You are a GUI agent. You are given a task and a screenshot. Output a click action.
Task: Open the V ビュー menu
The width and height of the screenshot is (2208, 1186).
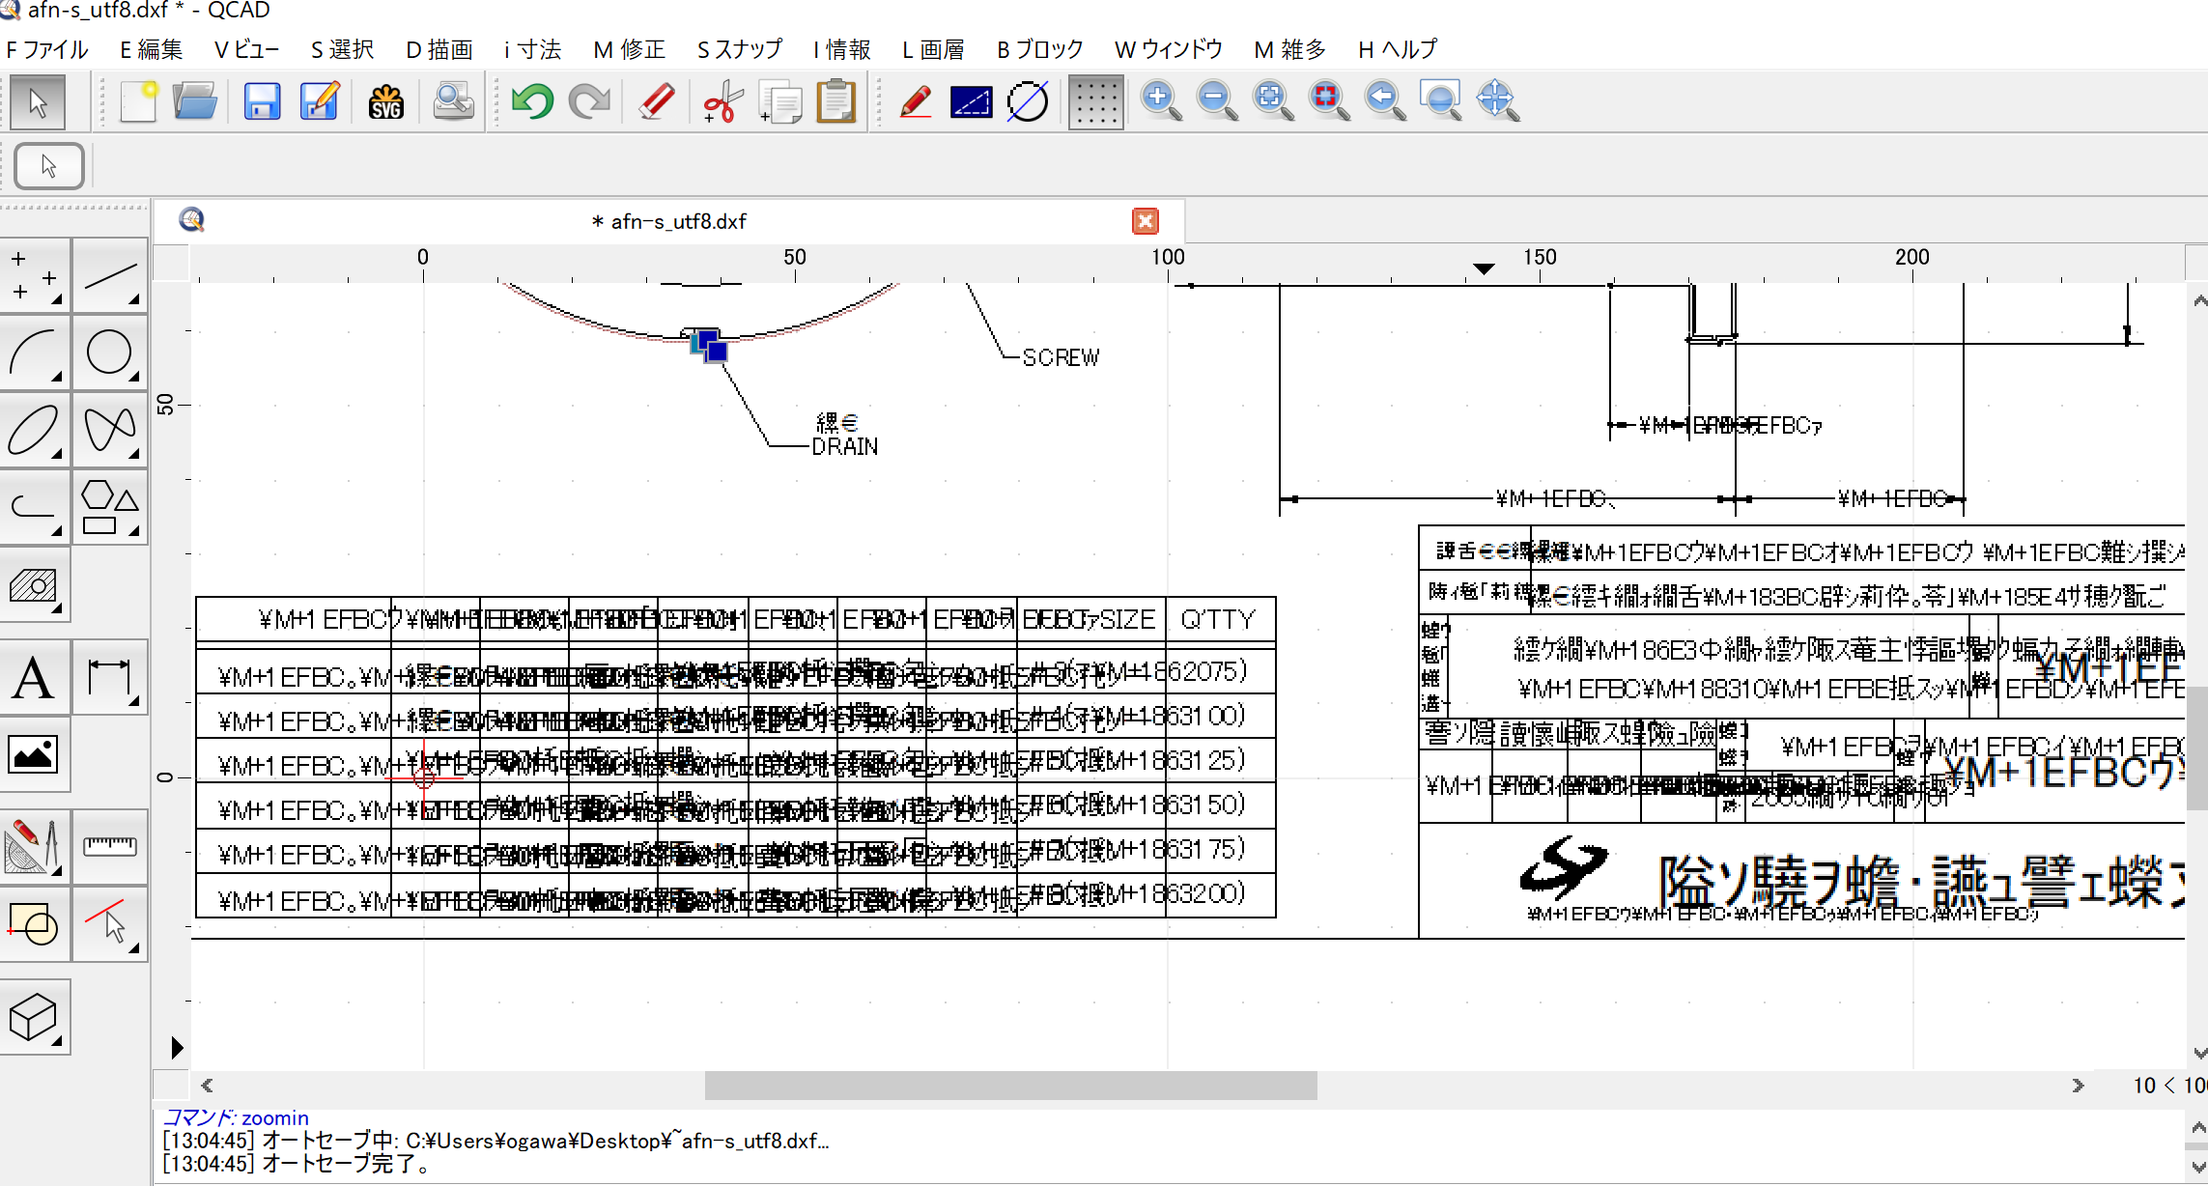pos(246,49)
